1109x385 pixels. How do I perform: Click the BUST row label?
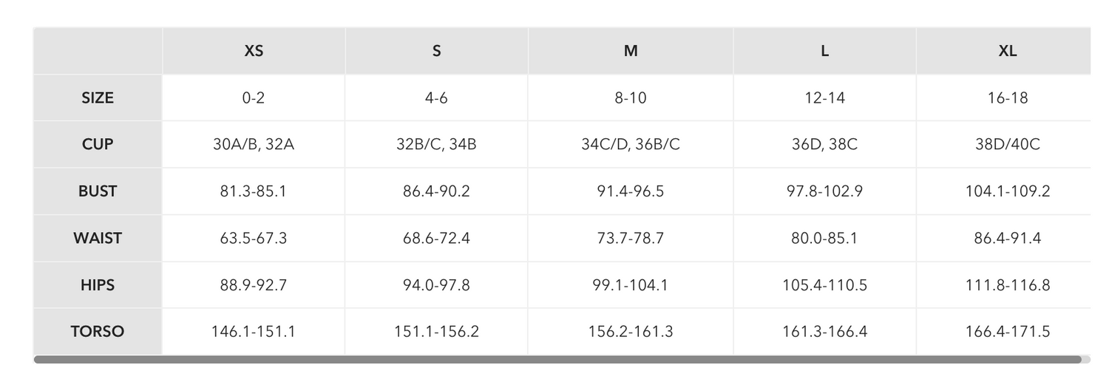(98, 191)
